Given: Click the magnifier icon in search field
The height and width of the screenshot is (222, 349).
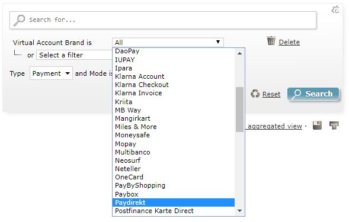Looking at the screenshot, I should point(19,20).
